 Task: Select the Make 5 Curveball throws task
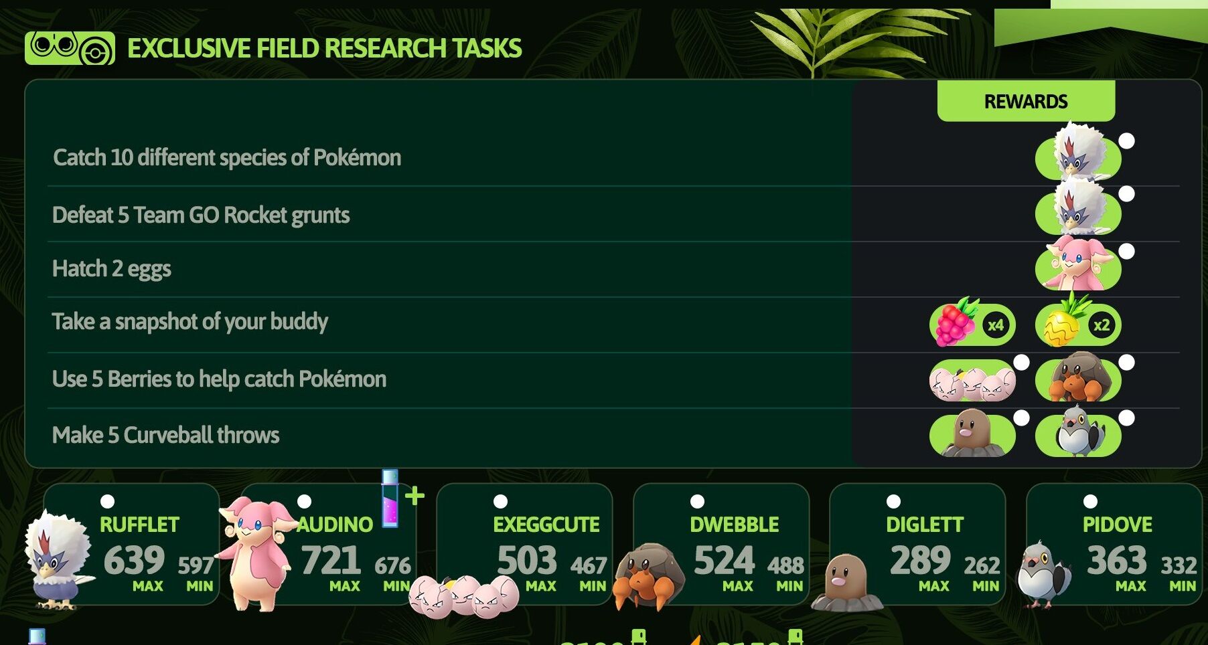pyautogui.click(x=166, y=436)
